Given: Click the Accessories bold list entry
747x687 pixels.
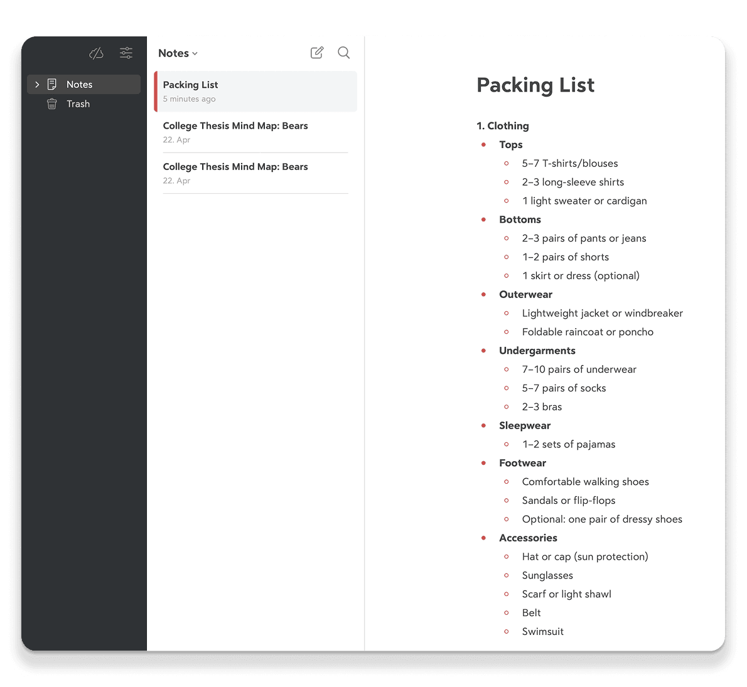Looking at the screenshot, I should coord(528,538).
